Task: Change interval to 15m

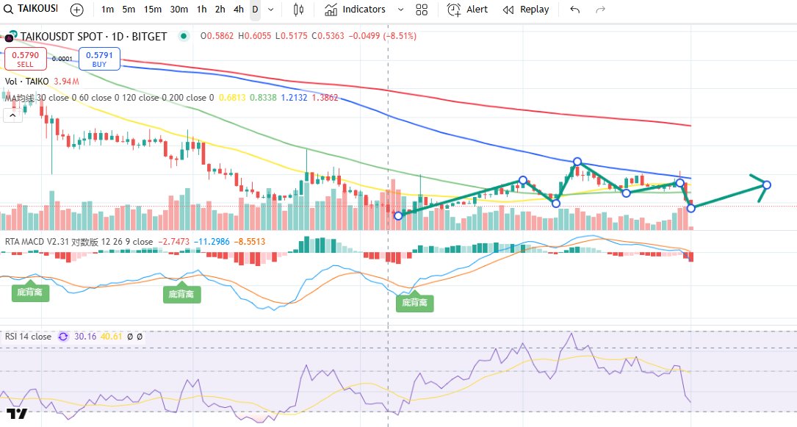Action: point(153,9)
